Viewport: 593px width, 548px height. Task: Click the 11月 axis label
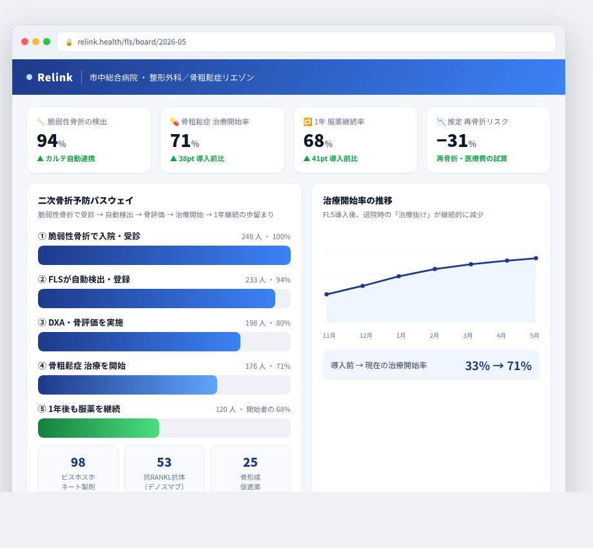pos(329,335)
